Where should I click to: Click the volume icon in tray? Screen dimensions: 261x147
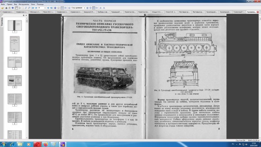[246, 144]
